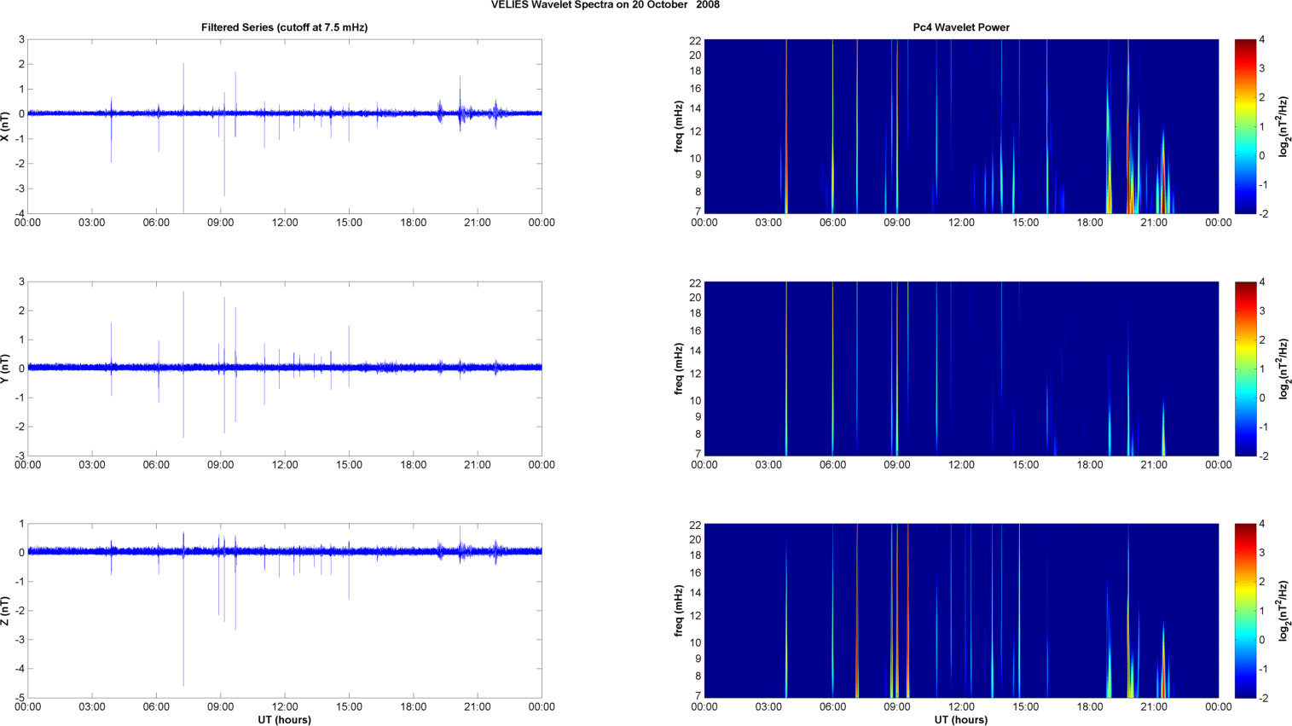Select freq (mHz) label of bottom spectrogram
1292x726 pixels.
tap(679, 611)
